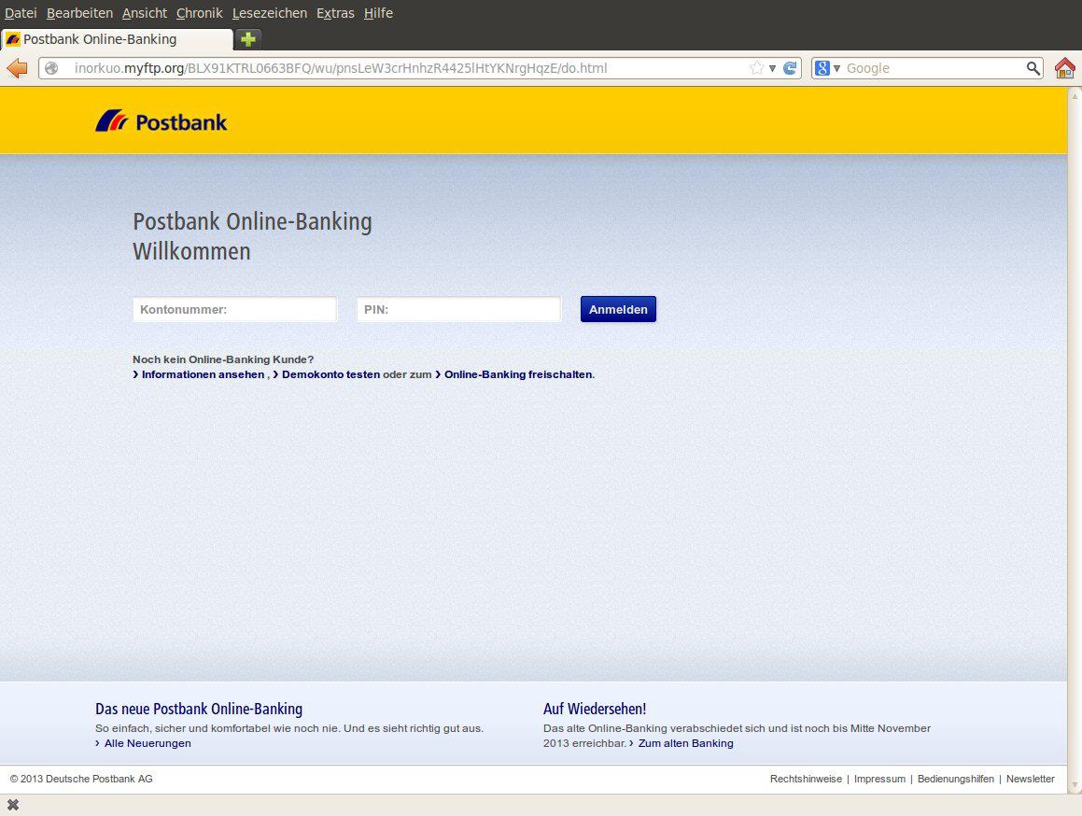Open the Newsletter footer link
The image size is (1082, 816).
point(1031,779)
